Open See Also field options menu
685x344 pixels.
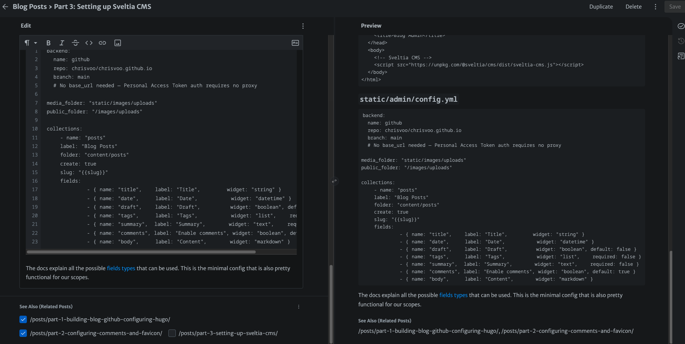click(299, 307)
